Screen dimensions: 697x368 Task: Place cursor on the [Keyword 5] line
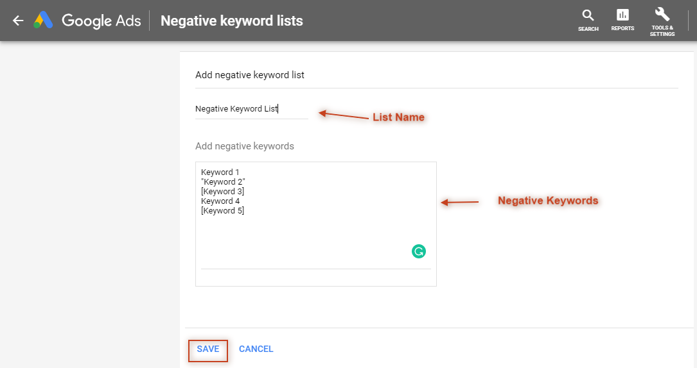point(222,211)
